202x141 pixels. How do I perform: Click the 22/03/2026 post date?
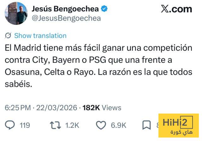click(x=57, y=108)
